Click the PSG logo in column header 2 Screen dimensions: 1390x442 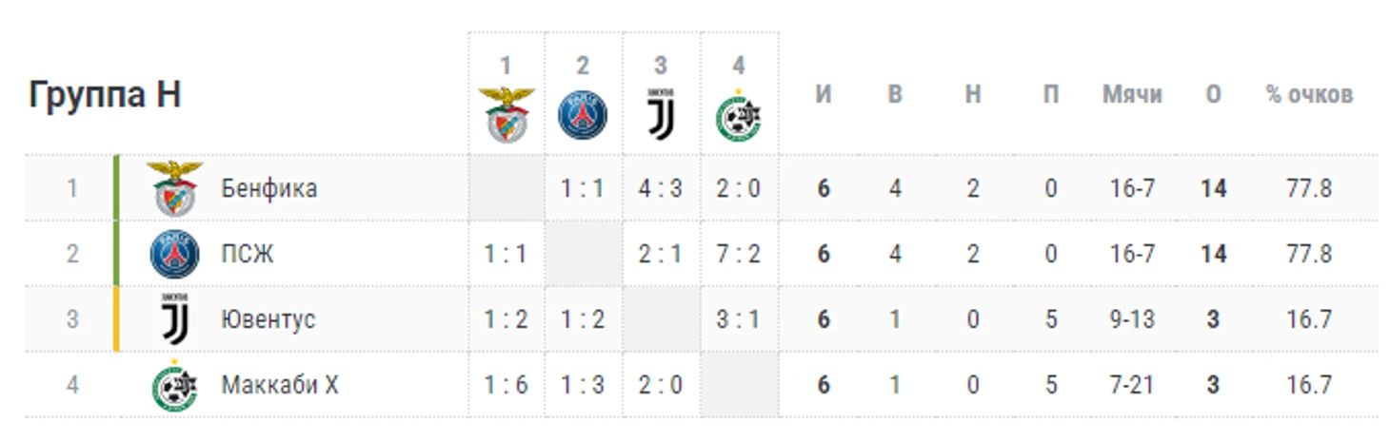[583, 115]
